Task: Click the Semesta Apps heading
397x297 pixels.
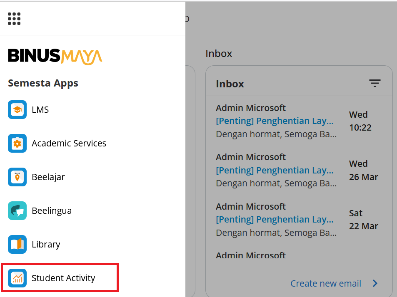Action: point(43,83)
